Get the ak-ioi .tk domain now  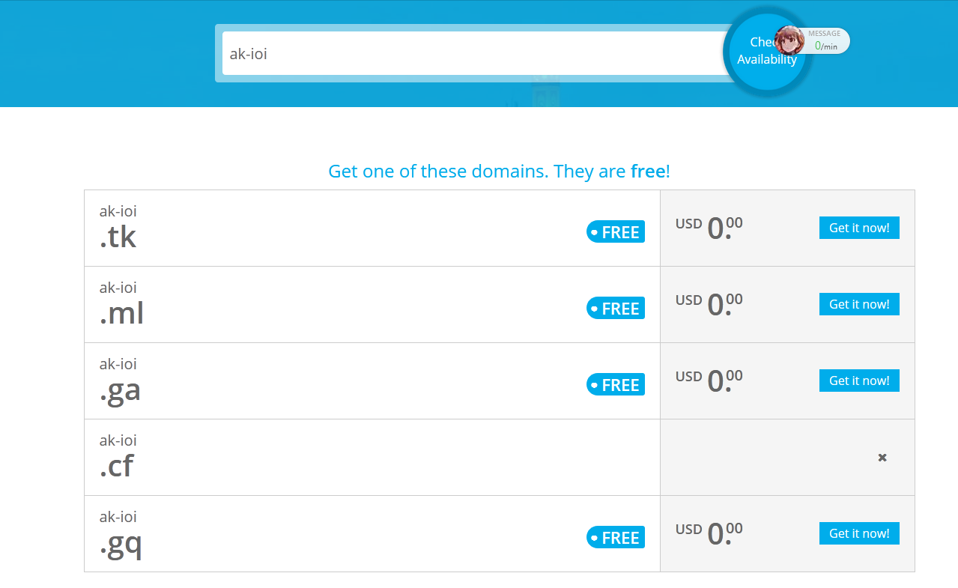pyautogui.click(x=859, y=228)
